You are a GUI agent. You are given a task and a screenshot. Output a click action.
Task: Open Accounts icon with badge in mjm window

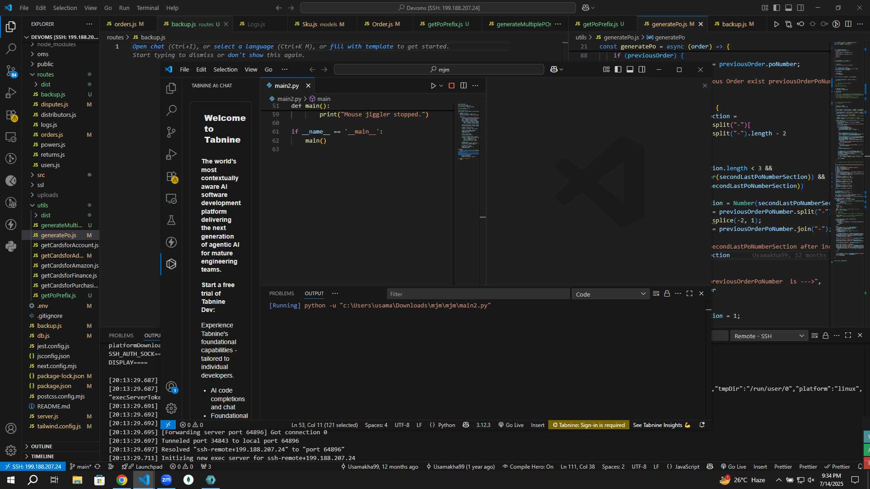click(171, 387)
